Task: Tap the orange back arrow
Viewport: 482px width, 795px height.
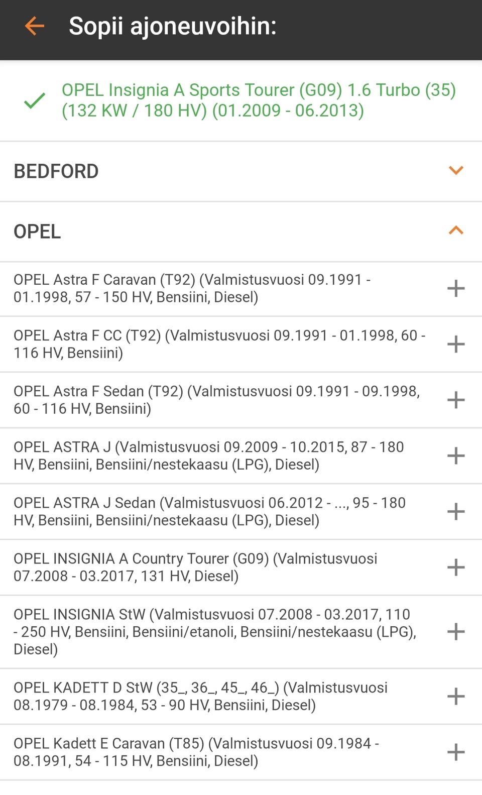Action: click(x=35, y=26)
